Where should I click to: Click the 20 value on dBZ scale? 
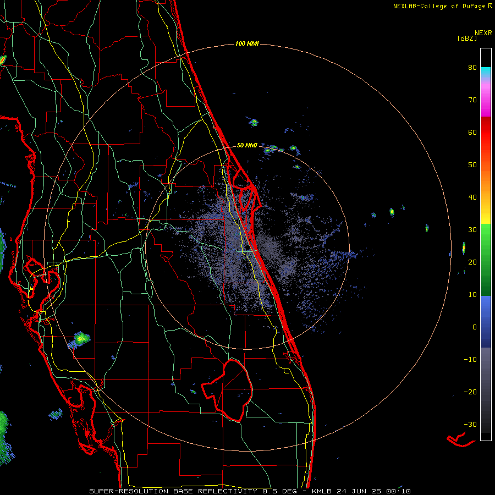click(x=472, y=262)
